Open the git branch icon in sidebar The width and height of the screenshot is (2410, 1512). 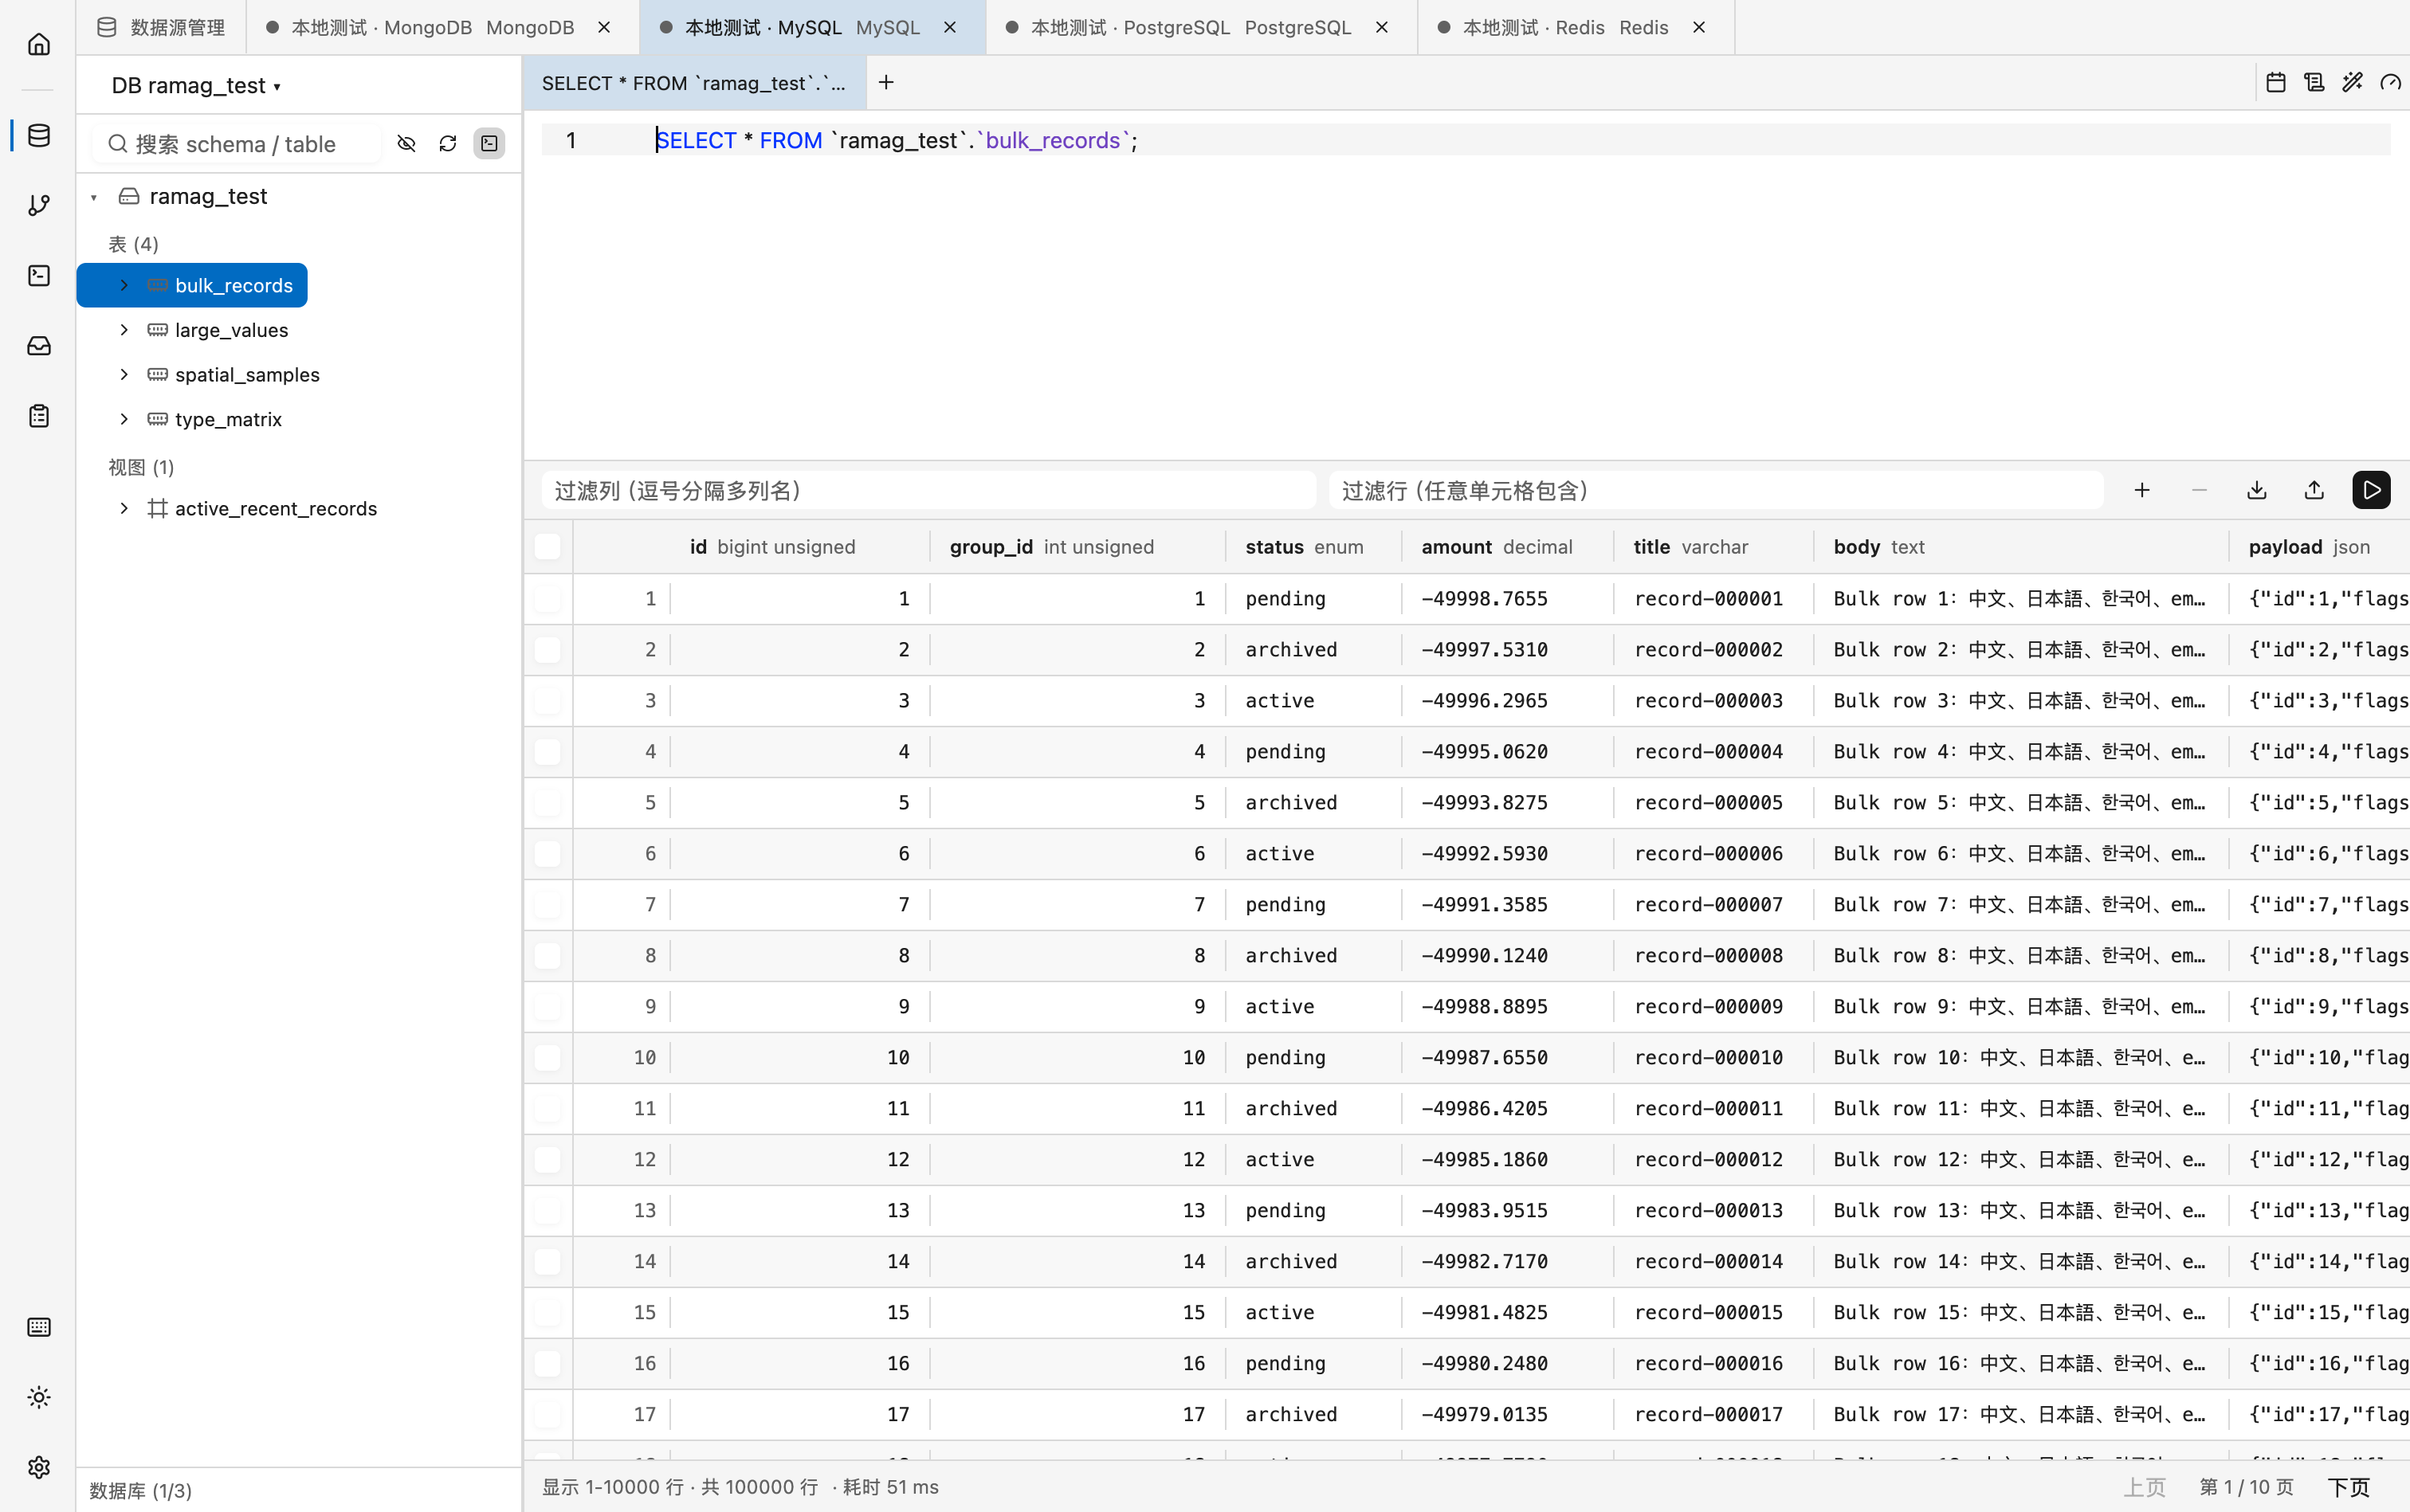click(39, 205)
